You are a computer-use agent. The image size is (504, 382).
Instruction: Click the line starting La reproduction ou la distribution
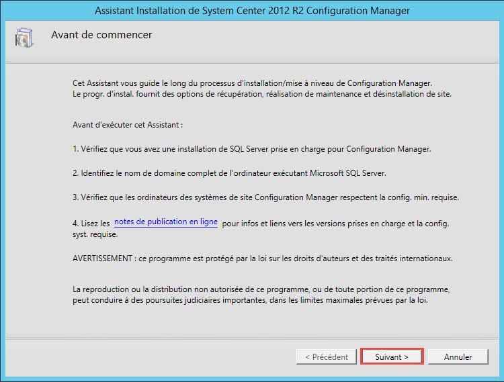coord(261,289)
